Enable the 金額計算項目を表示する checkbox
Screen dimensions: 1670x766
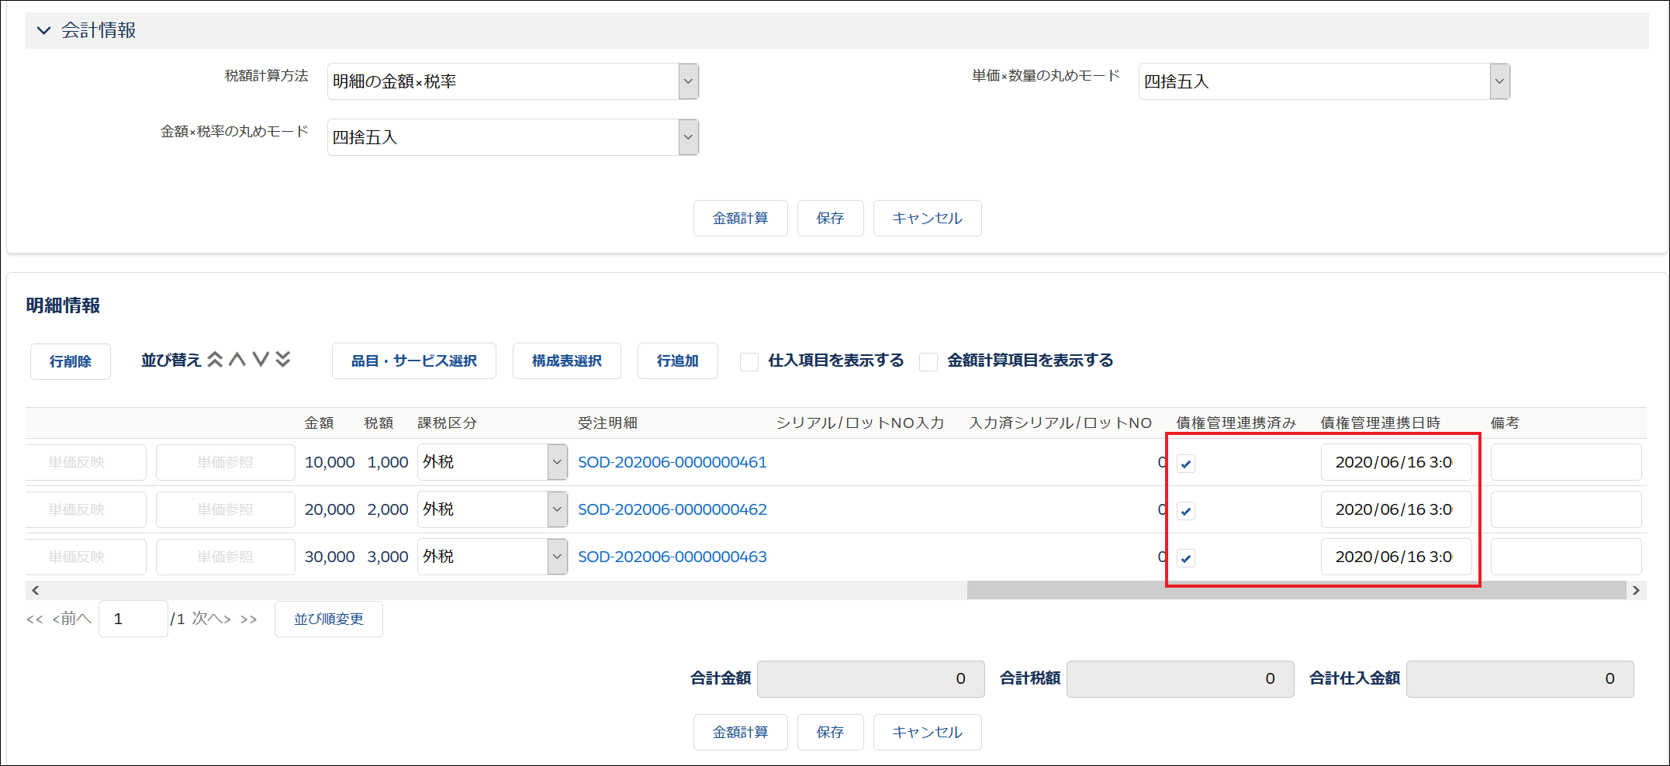click(x=928, y=361)
